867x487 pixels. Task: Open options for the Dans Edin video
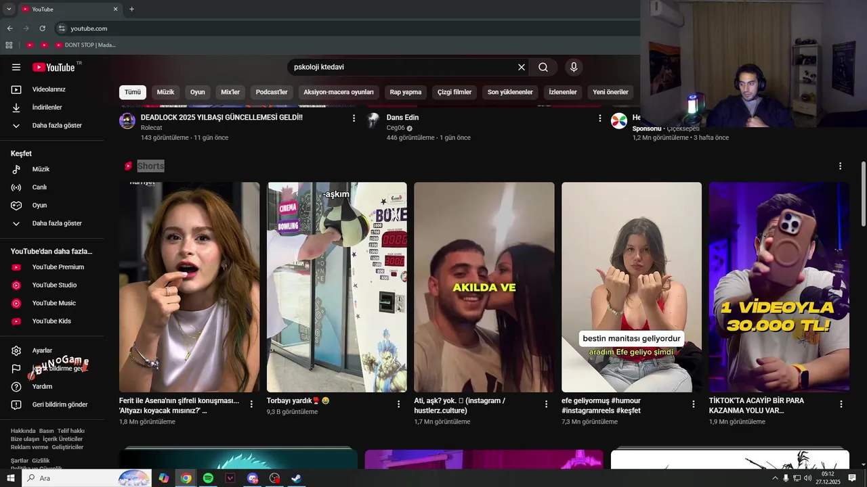click(599, 118)
